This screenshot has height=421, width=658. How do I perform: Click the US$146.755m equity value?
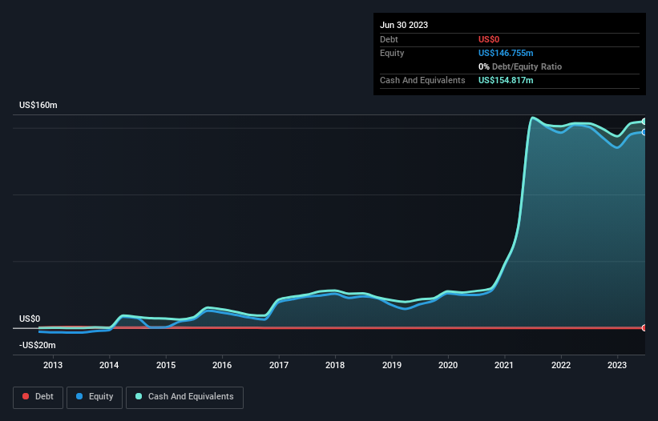pyautogui.click(x=506, y=53)
